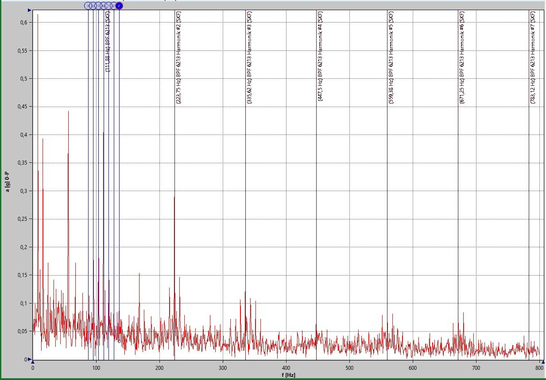The image size is (546, 380).
Task: Select the filled 3' sideband cursor handle
Action: click(x=119, y=6)
